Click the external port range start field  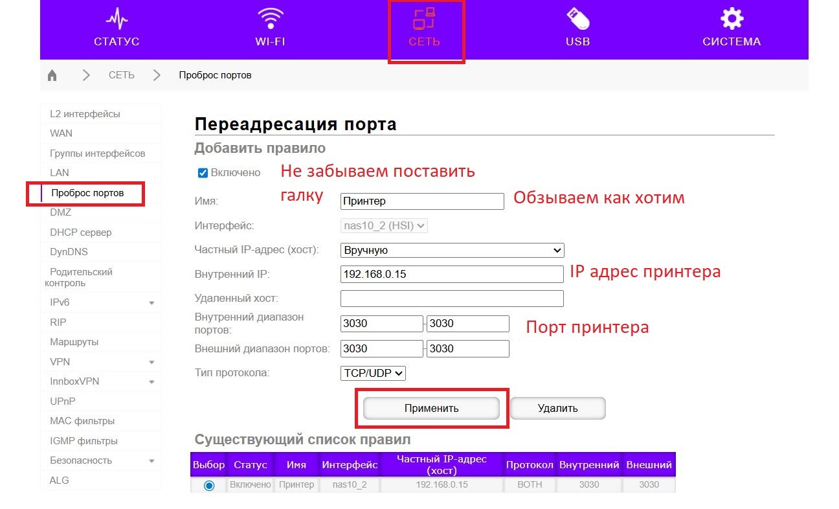[382, 348]
